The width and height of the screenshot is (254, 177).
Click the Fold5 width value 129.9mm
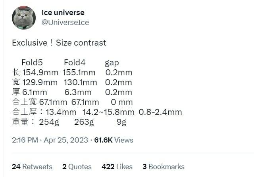pos(40,82)
